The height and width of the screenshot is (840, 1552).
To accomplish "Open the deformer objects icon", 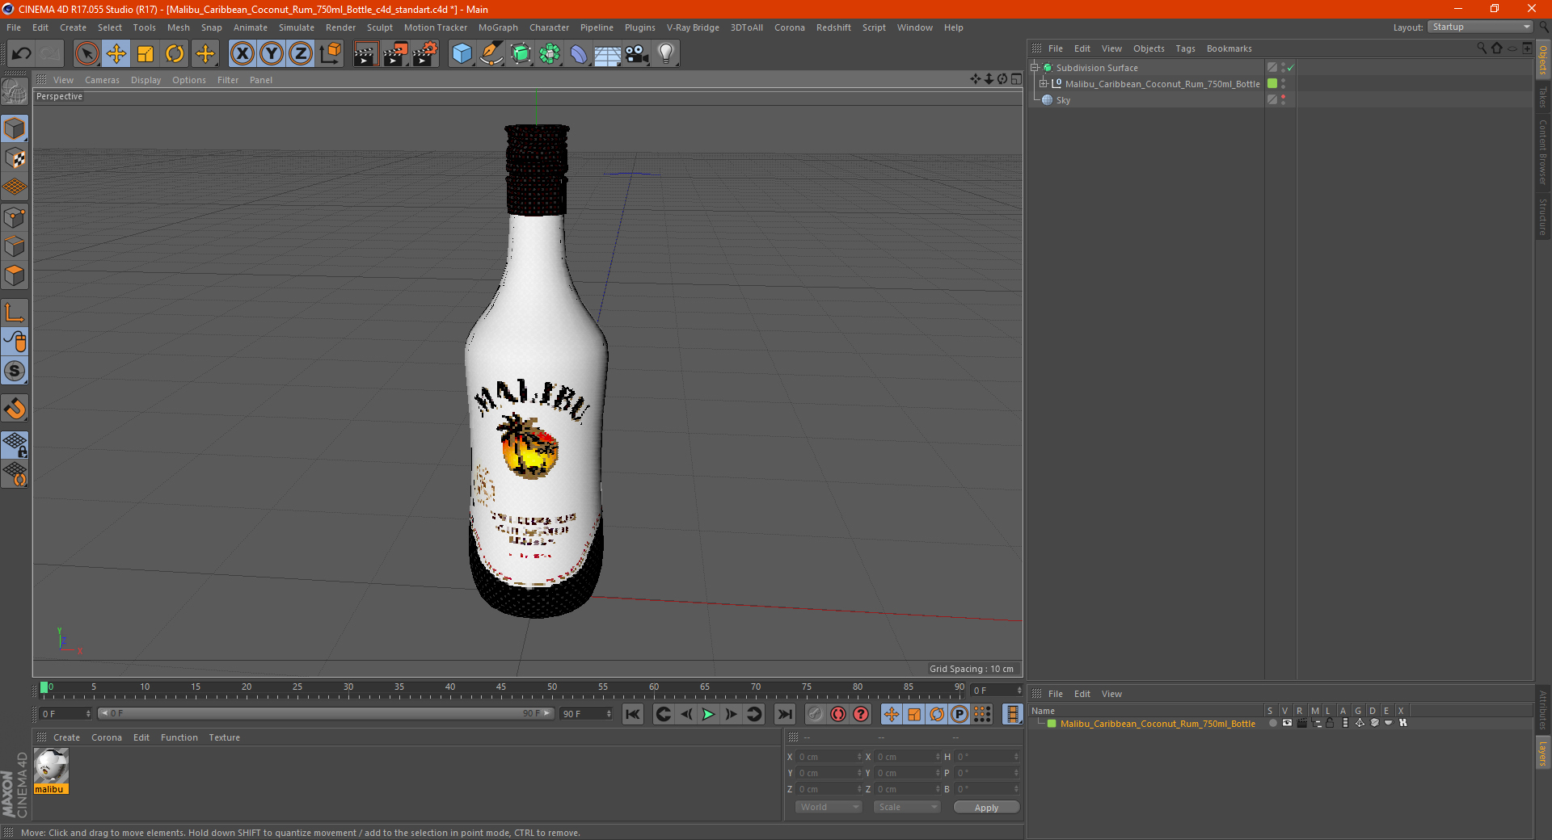I will coord(579,54).
